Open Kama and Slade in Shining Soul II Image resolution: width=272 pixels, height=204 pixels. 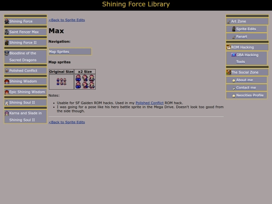[26, 116]
